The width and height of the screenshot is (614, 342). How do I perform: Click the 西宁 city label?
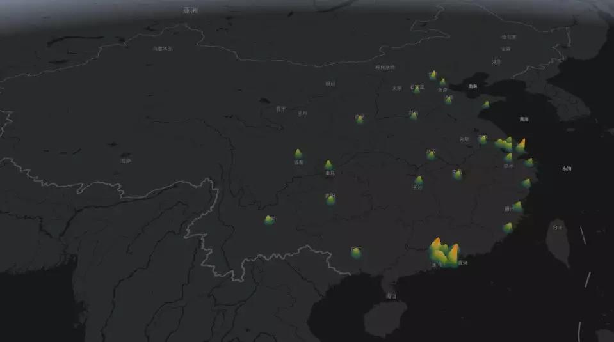click(281, 109)
